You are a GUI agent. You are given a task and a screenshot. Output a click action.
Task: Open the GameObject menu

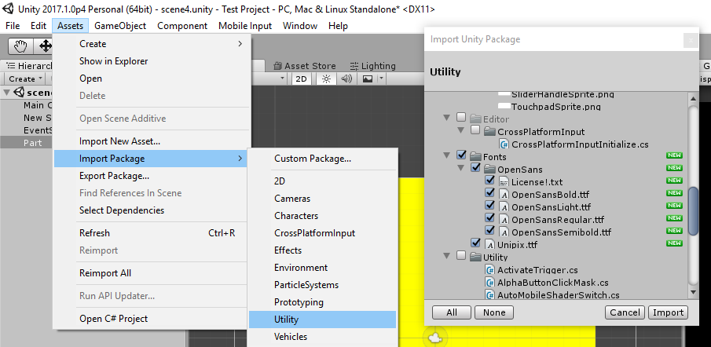point(120,26)
